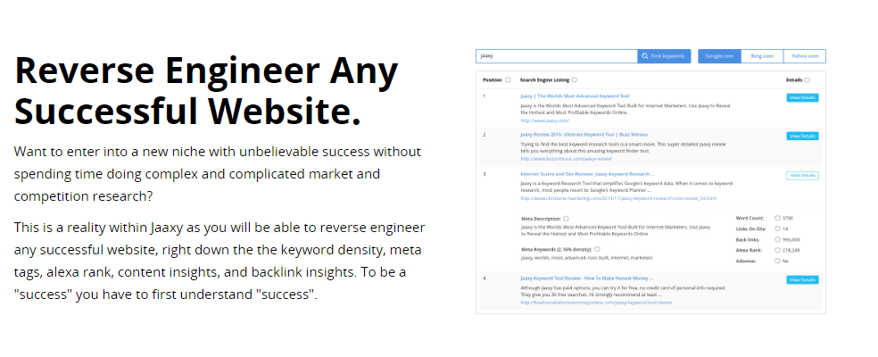
Task: Click the info icon next to Adsense value
Action: click(778, 261)
